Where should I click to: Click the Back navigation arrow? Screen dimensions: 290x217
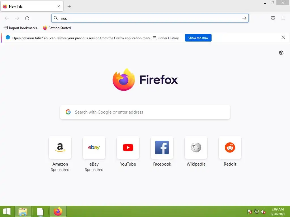[7, 18]
